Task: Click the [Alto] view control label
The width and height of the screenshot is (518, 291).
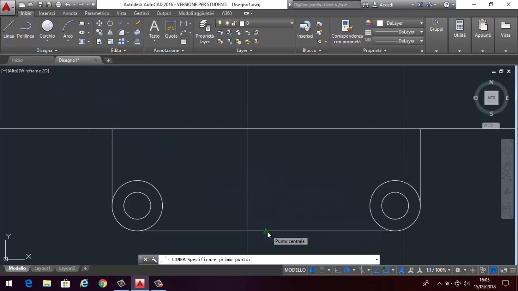Action: [14, 71]
